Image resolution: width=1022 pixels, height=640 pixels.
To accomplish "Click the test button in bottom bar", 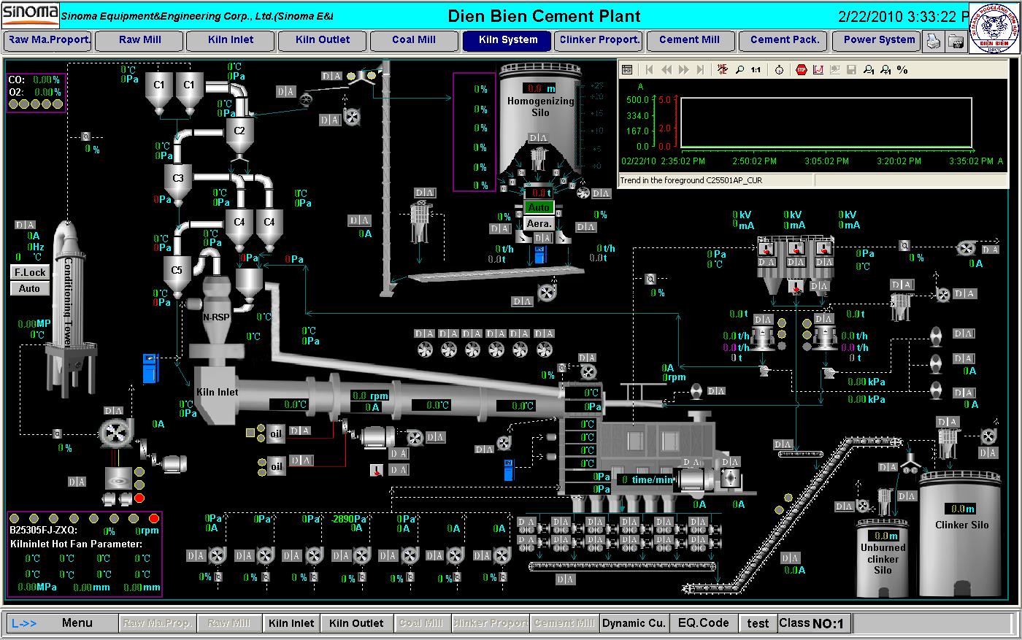I will tap(758, 623).
